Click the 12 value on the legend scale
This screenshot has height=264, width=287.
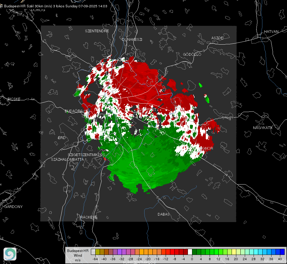218,259
